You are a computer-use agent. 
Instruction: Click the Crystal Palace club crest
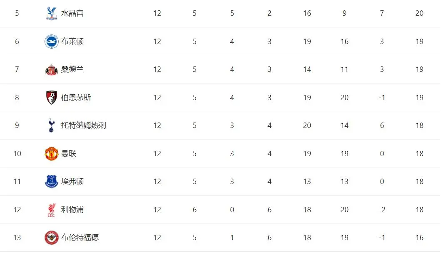coord(52,13)
